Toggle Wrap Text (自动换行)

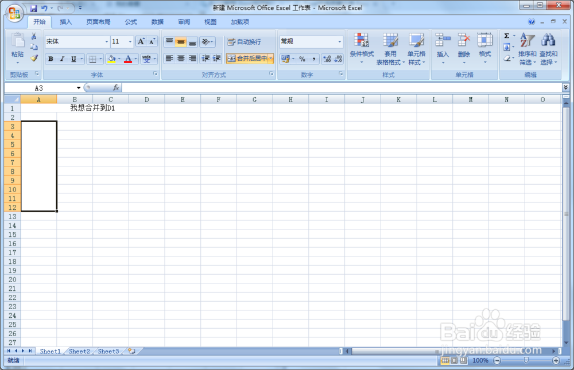244,42
